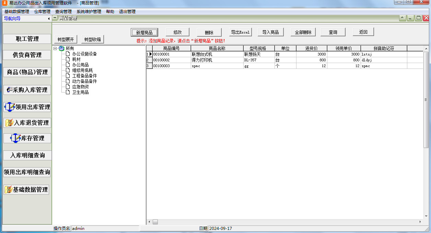Click the 所有 globe root icon
This screenshot has height=233, width=431.
tap(61, 48)
